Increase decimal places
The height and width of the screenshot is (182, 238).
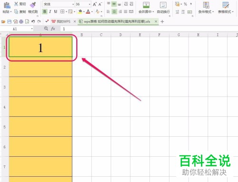coord(178,12)
